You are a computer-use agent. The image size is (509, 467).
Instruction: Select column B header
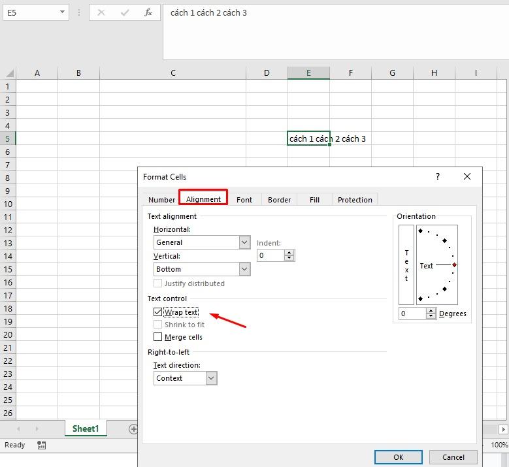(x=78, y=73)
